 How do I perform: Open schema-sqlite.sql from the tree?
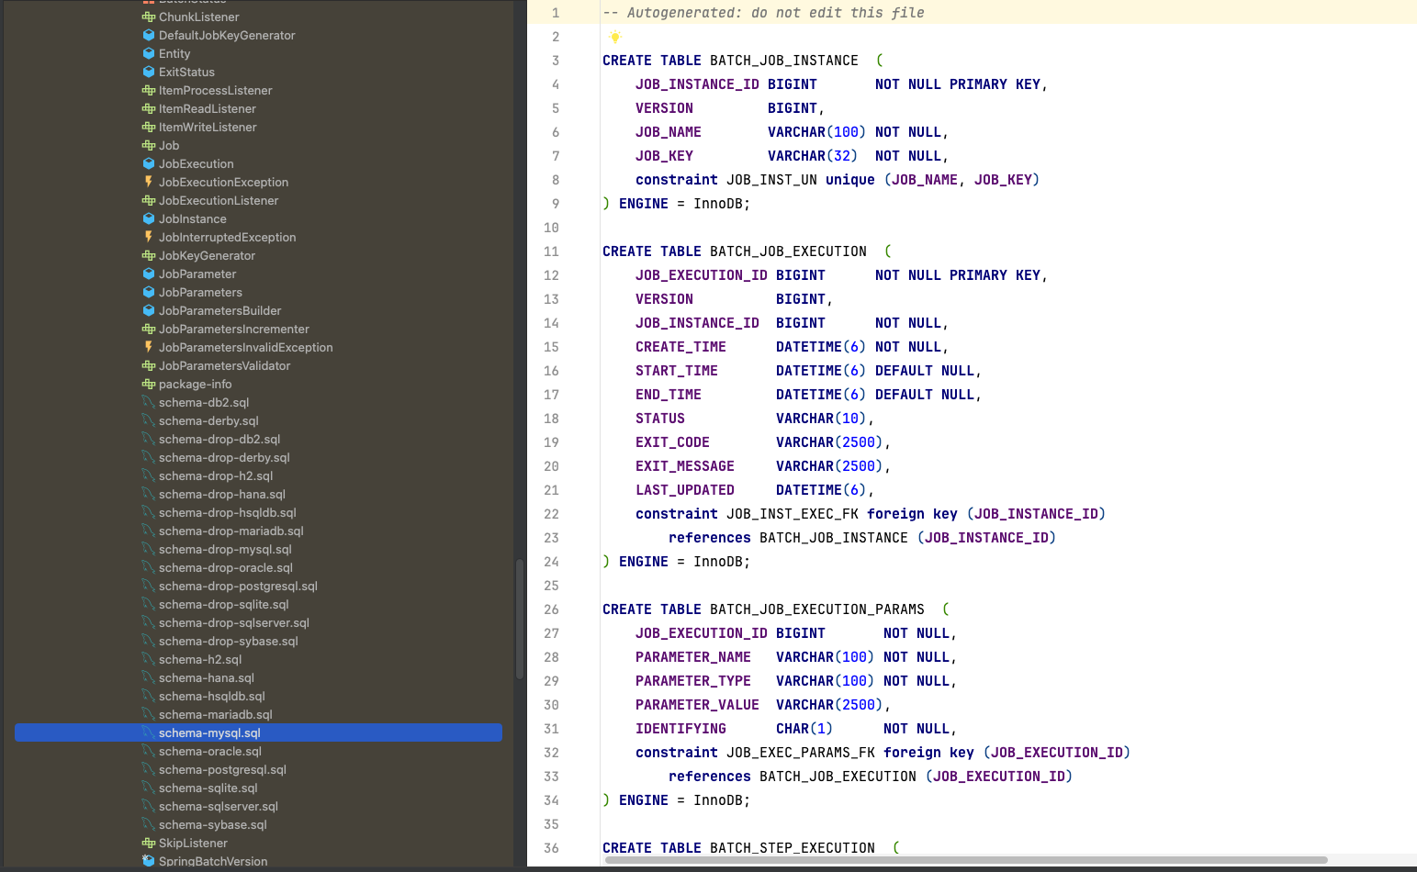(208, 788)
